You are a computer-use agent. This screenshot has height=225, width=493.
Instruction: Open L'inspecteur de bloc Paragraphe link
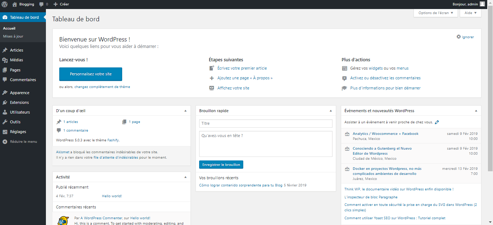[371, 197]
